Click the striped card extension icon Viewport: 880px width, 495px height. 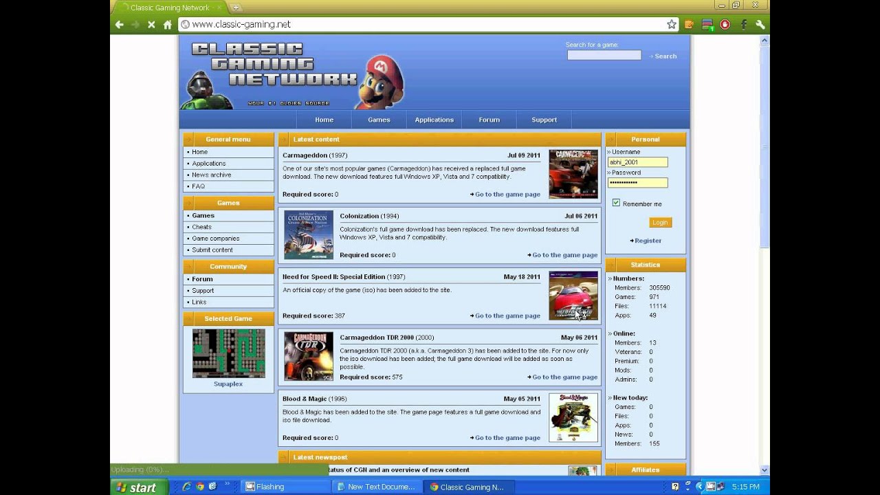click(707, 25)
